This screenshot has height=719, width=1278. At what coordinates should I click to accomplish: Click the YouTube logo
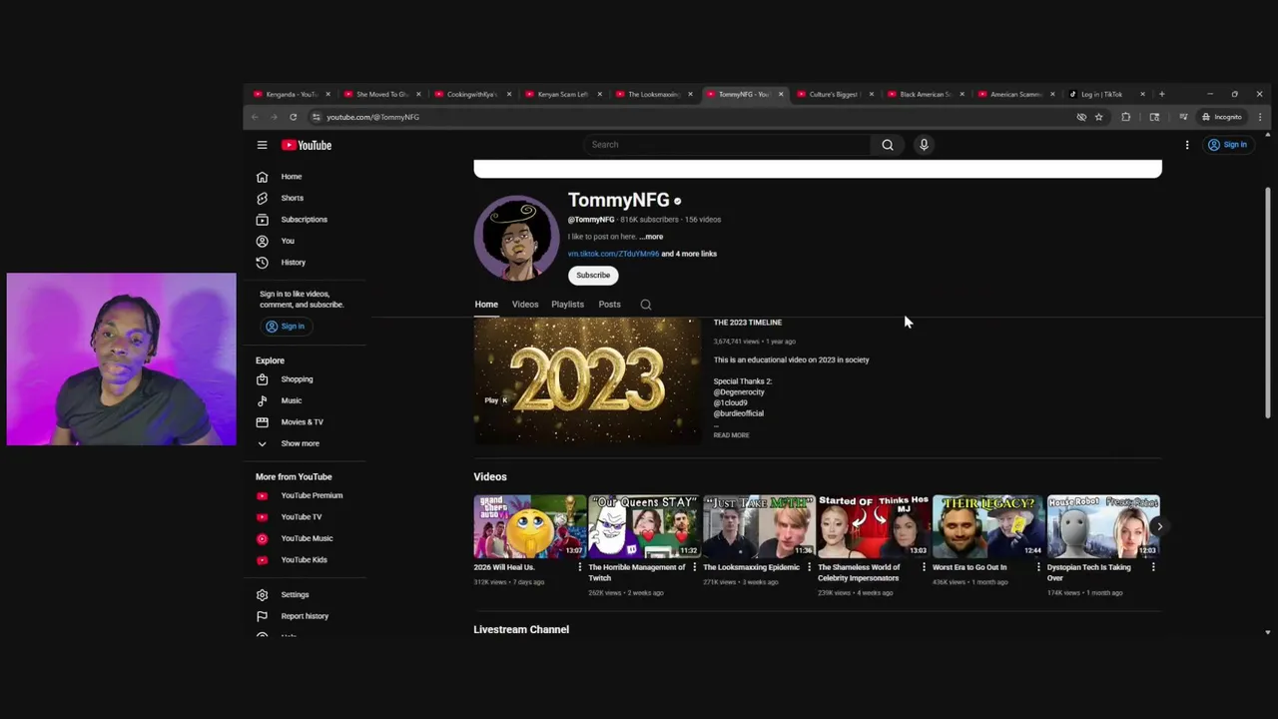pyautogui.click(x=307, y=145)
